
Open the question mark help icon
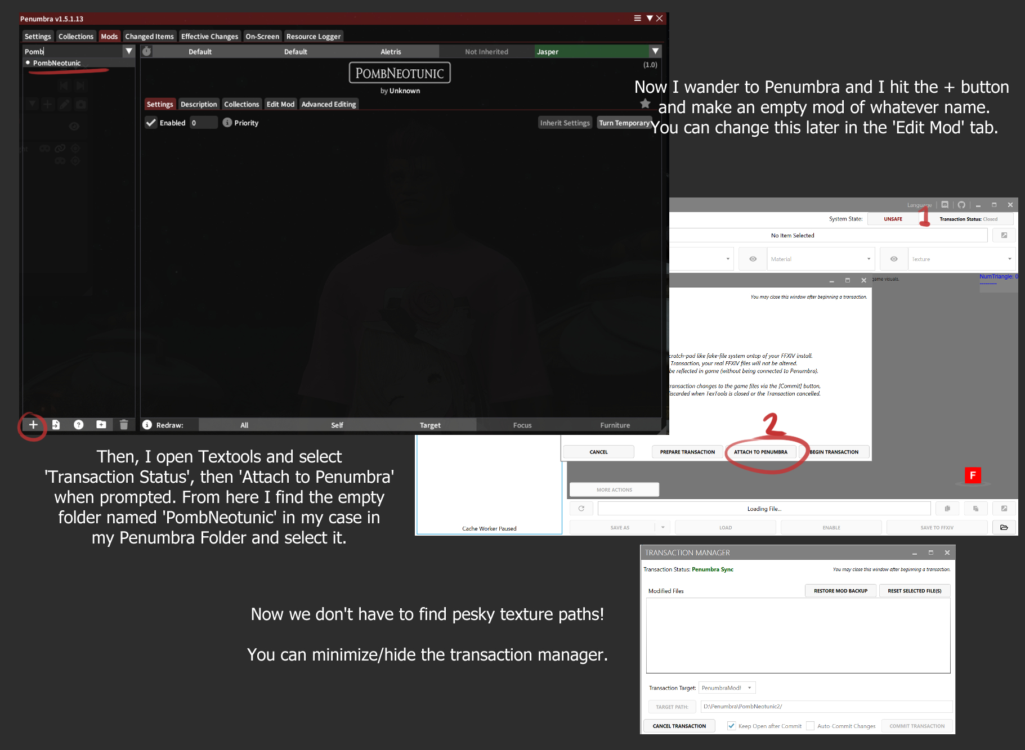tap(79, 425)
